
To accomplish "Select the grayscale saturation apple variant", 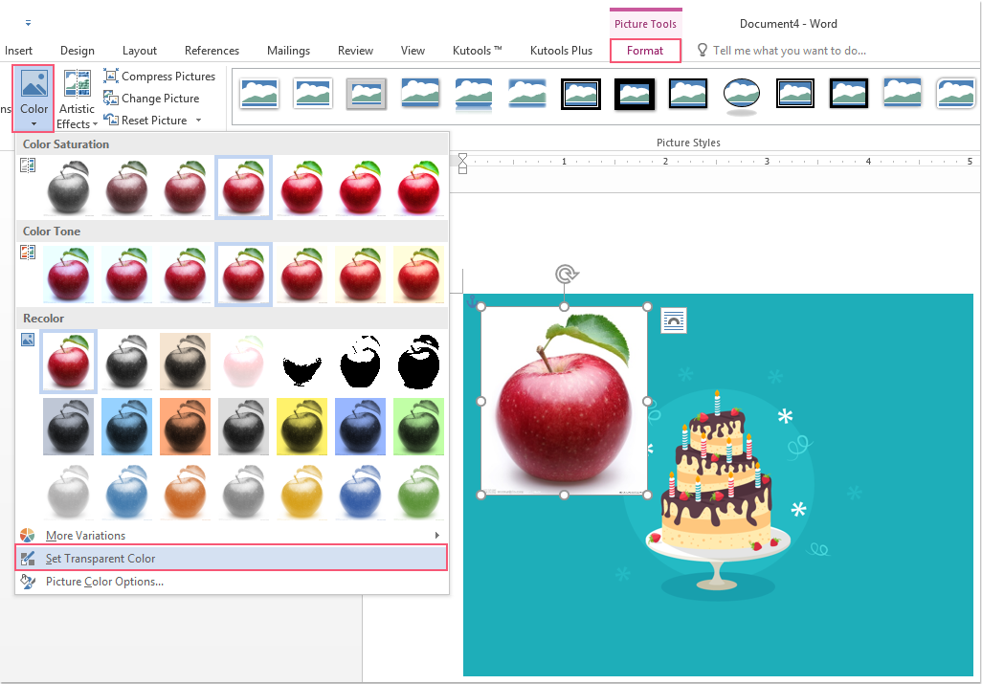I will 68,188.
